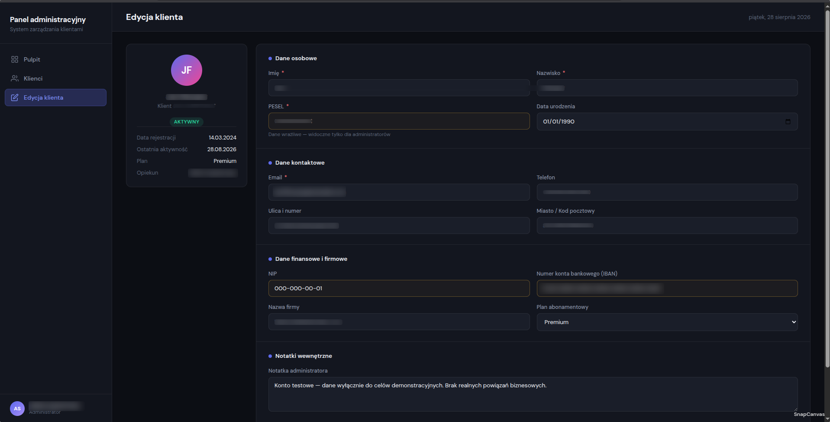The height and width of the screenshot is (422, 830).
Task: Click the JF client avatar
Action: click(x=187, y=70)
